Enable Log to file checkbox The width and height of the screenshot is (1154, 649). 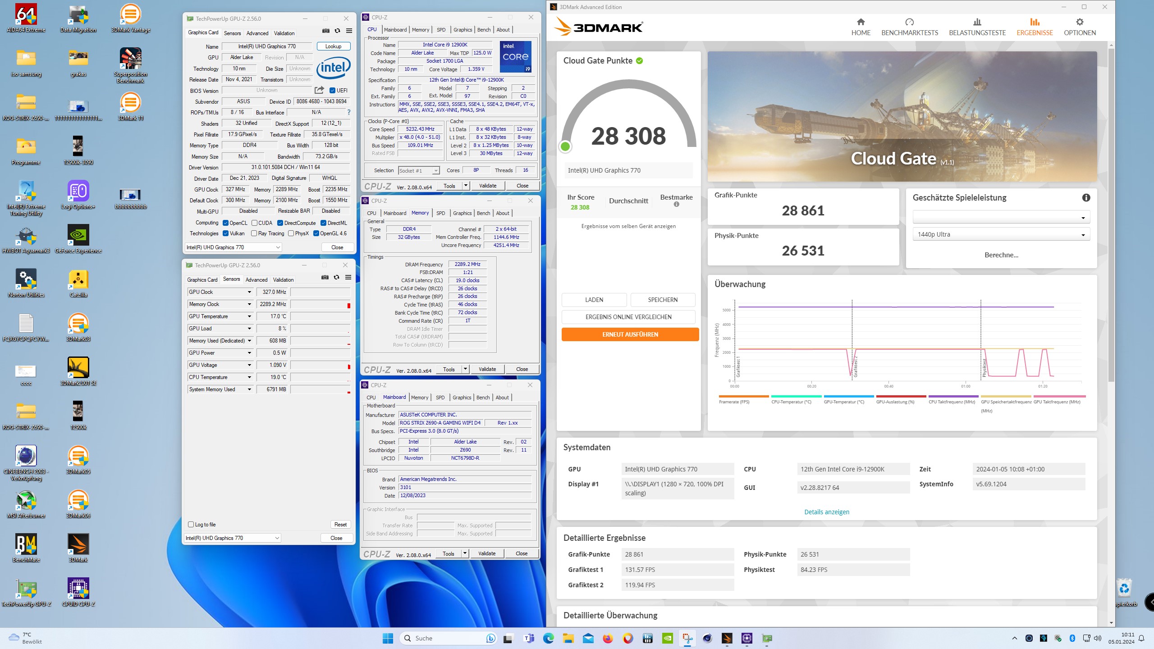coord(191,524)
